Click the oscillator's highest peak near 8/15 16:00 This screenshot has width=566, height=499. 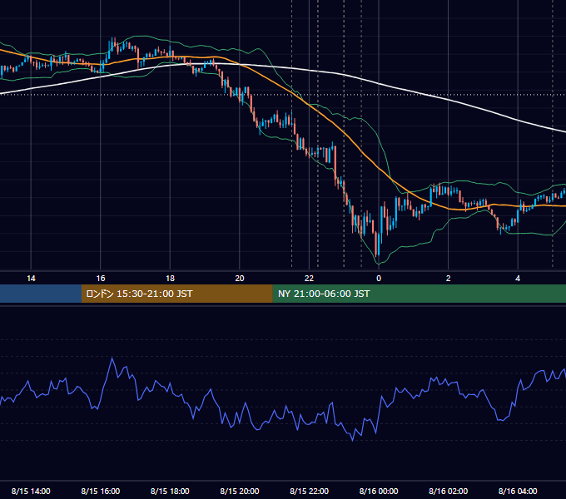point(112,358)
